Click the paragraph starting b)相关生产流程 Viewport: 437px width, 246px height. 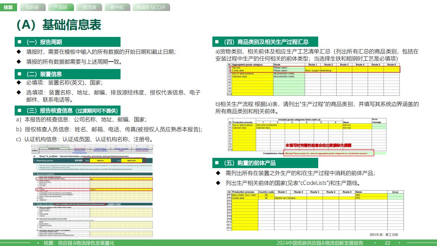click(317, 108)
